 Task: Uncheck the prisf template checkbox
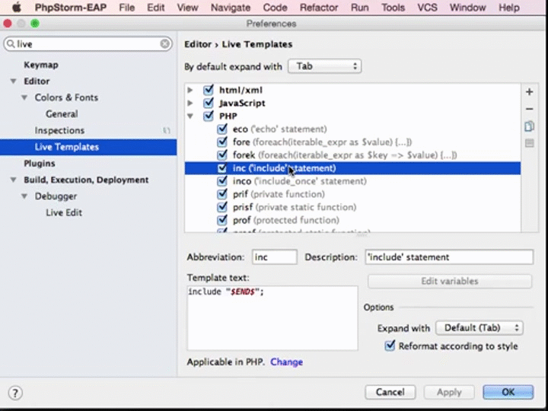222,207
